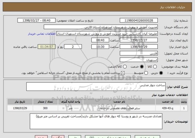Click the validity time field 10:30
195x138 pixels.
pos(100,47)
